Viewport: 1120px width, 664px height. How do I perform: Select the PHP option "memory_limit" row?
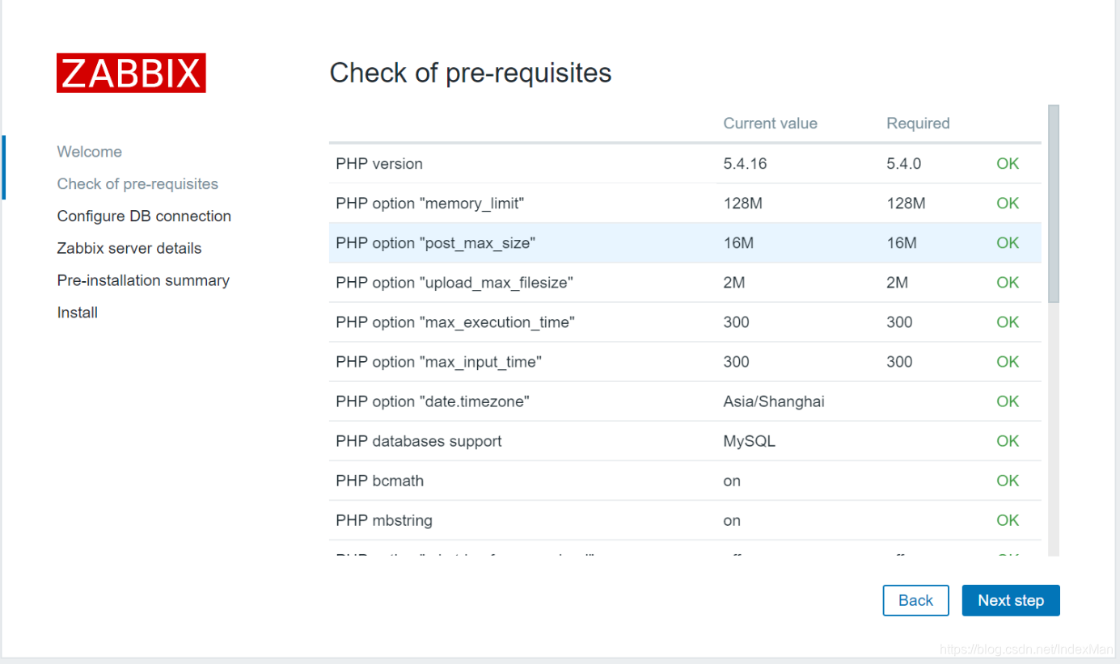click(x=685, y=204)
